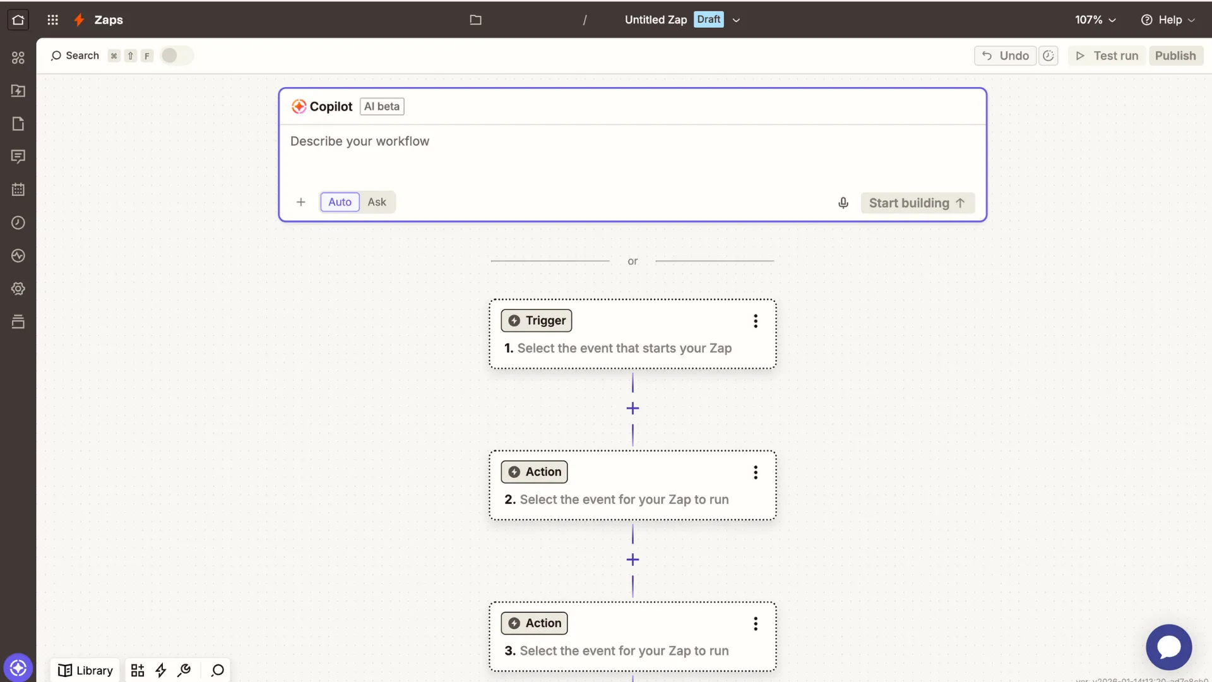Open Settings via the gear icon
Screen dimensions: 1212x682
18,289
